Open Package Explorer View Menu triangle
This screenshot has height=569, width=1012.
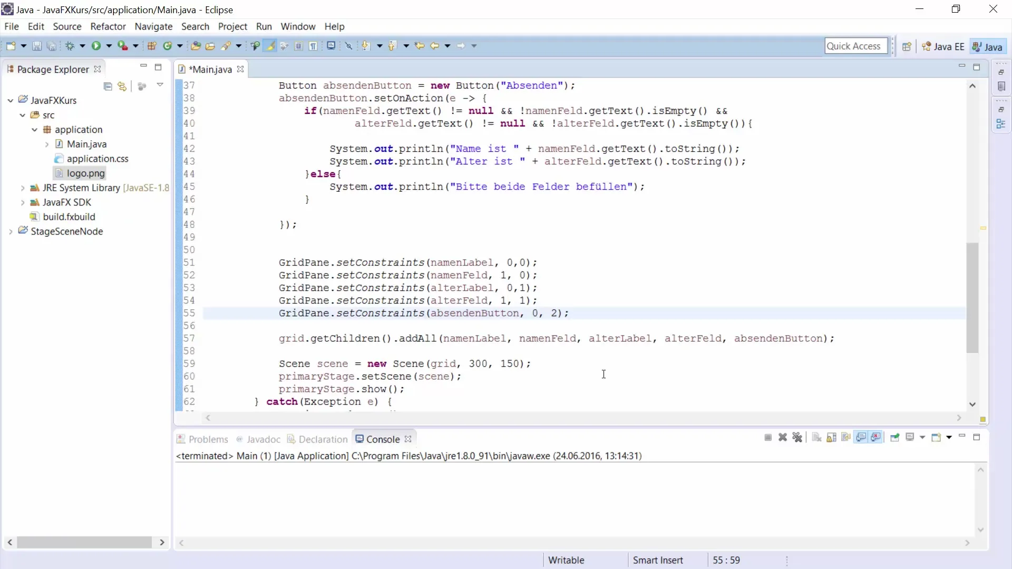[x=160, y=85]
